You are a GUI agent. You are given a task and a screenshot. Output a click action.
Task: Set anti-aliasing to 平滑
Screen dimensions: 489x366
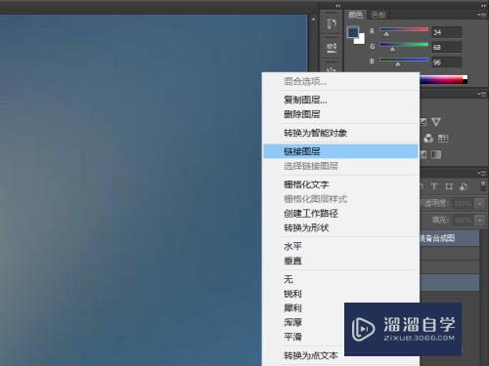[x=304, y=337]
